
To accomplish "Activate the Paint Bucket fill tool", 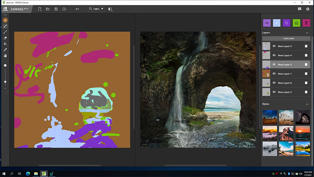I will pyautogui.click(x=5, y=44).
